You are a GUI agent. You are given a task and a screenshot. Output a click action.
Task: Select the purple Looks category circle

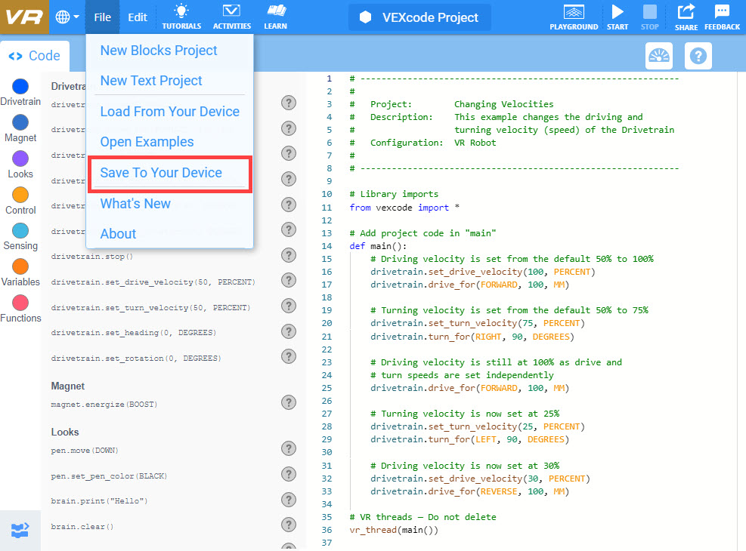click(x=20, y=159)
